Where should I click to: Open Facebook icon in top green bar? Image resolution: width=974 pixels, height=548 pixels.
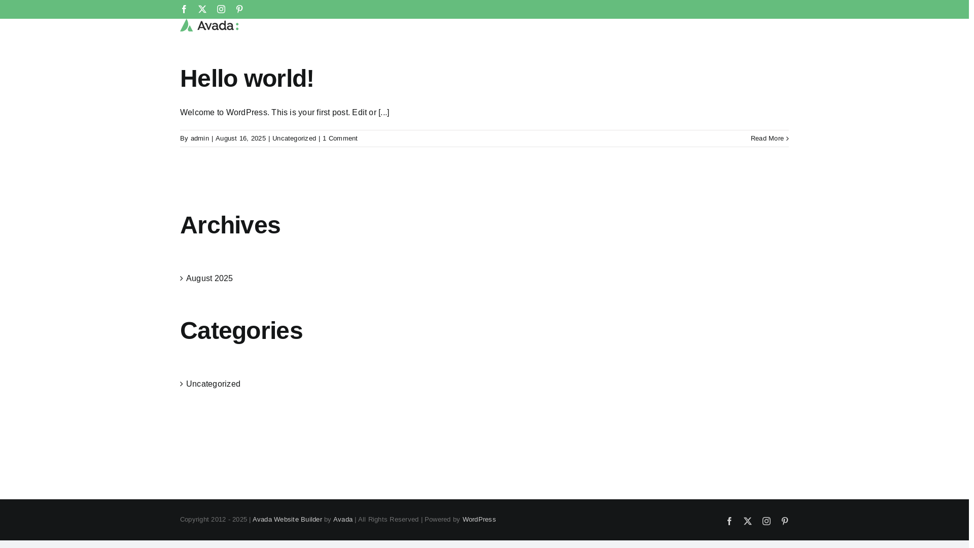pyautogui.click(x=184, y=9)
